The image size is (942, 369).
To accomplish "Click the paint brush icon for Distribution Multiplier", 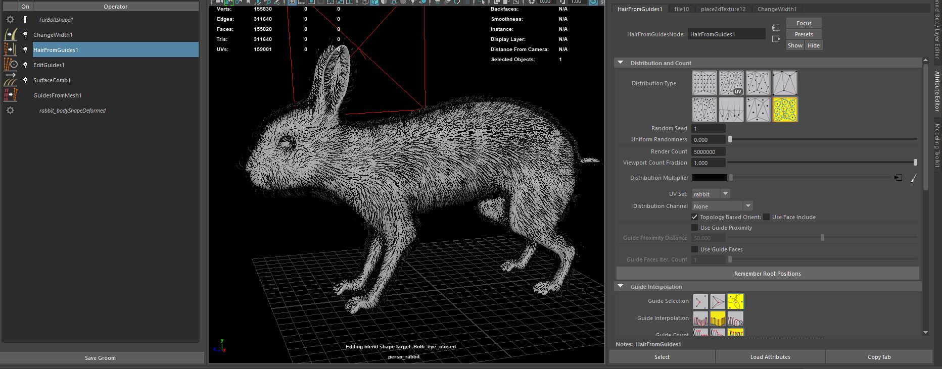I will [914, 178].
